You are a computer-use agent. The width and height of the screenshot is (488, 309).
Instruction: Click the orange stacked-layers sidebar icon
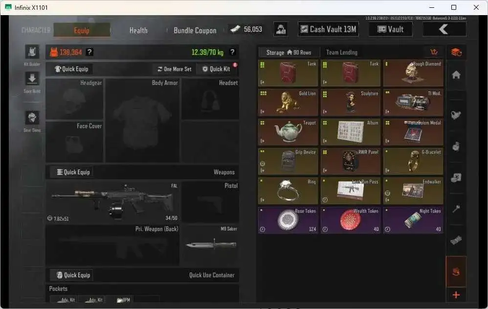pyautogui.click(x=456, y=52)
